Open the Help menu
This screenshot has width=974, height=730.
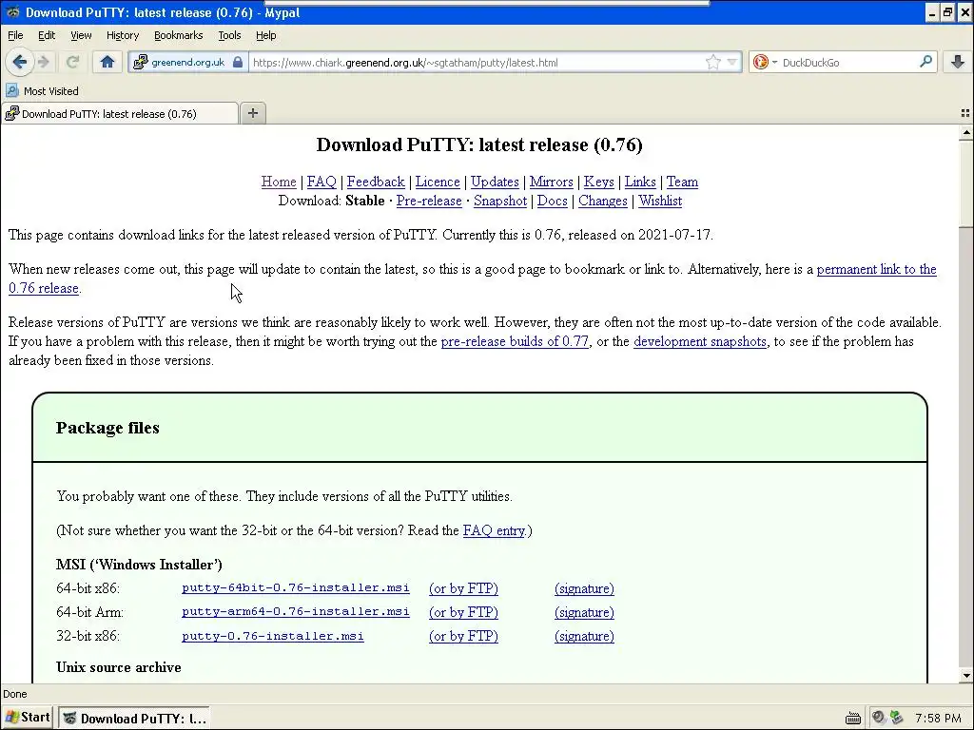pyautogui.click(x=266, y=35)
